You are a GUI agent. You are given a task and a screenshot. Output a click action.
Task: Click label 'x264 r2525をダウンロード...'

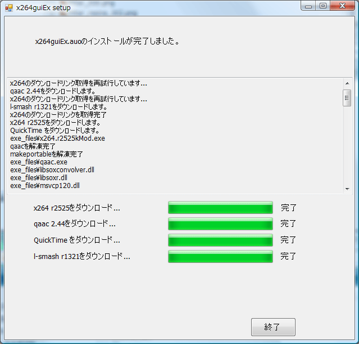point(77,208)
